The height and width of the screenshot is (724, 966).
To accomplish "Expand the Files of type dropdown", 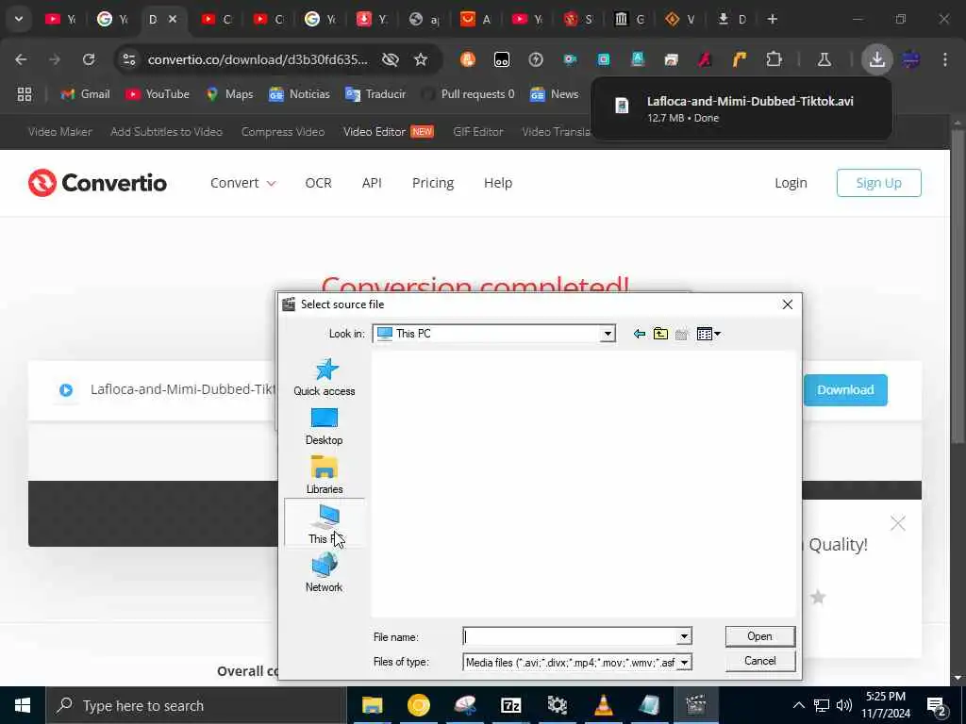I will click(x=684, y=663).
